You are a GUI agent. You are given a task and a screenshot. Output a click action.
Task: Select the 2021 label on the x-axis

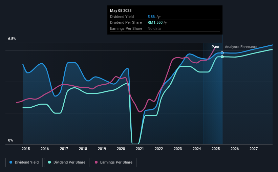click(x=140, y=149)
